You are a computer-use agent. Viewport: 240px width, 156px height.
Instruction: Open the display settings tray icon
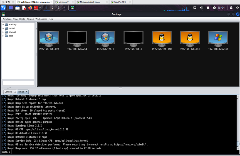pos(195,8)
